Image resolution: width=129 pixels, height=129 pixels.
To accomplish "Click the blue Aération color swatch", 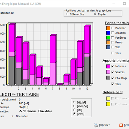I will click(x=108, y=33).
